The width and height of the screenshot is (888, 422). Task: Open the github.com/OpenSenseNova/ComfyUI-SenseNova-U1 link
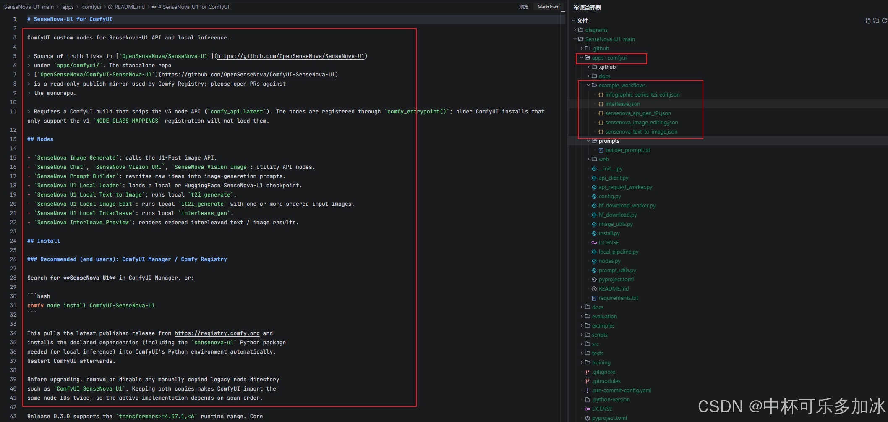[x=248, y=75]
